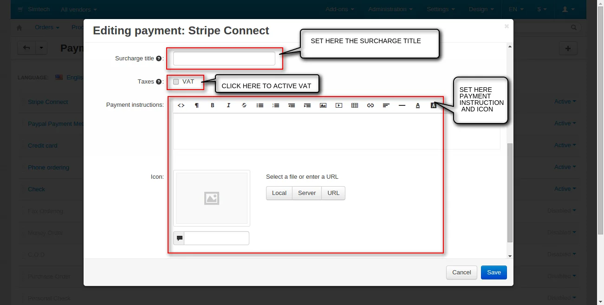This screenshot has height=305, width=604.
Task: Cancel editing payment
Action: tap(461, 273)
